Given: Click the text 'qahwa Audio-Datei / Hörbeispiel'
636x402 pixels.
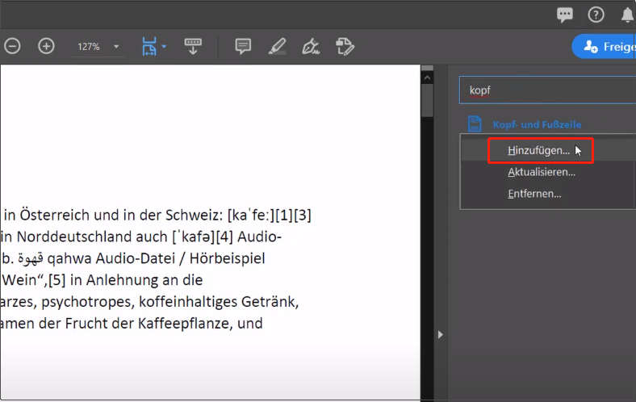Looking at the screenshot, I should pyautogui.click(x=156, y=258).
